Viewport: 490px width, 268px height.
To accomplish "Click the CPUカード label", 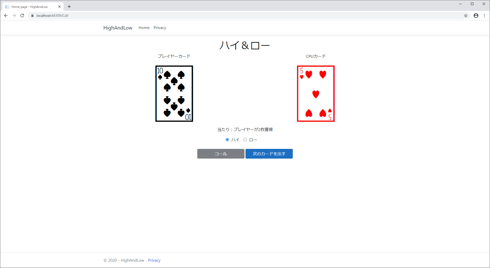I will coord(316,56).
